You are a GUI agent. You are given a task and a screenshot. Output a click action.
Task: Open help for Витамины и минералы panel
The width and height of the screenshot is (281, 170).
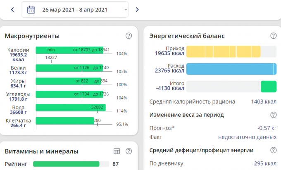129,151
